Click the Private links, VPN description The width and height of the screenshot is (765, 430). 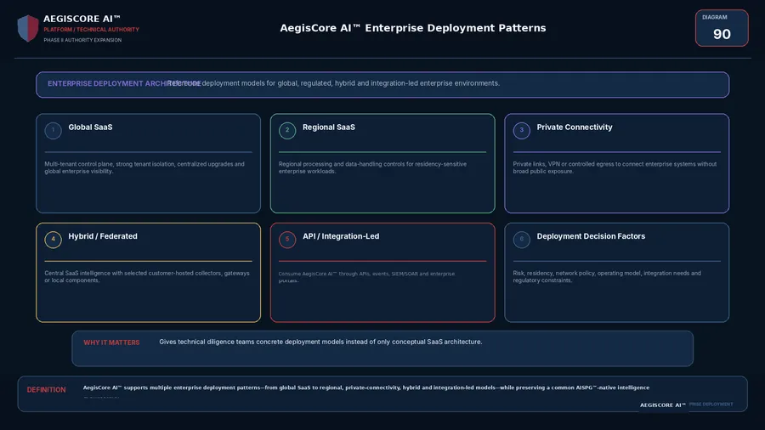point(615,167)
